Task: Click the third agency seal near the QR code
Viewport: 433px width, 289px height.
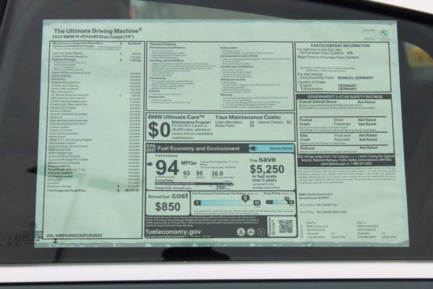Action: 260,232
